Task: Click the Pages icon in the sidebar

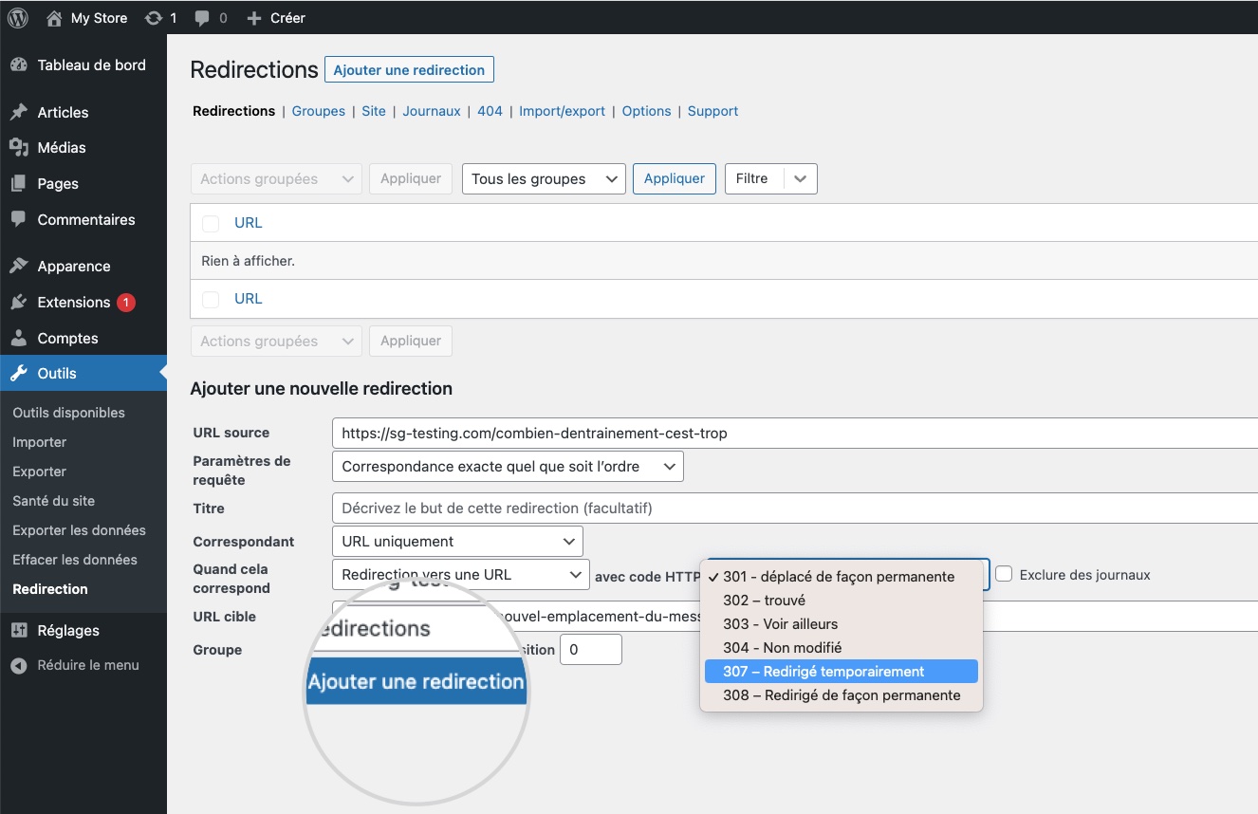Action: point(18,184)
